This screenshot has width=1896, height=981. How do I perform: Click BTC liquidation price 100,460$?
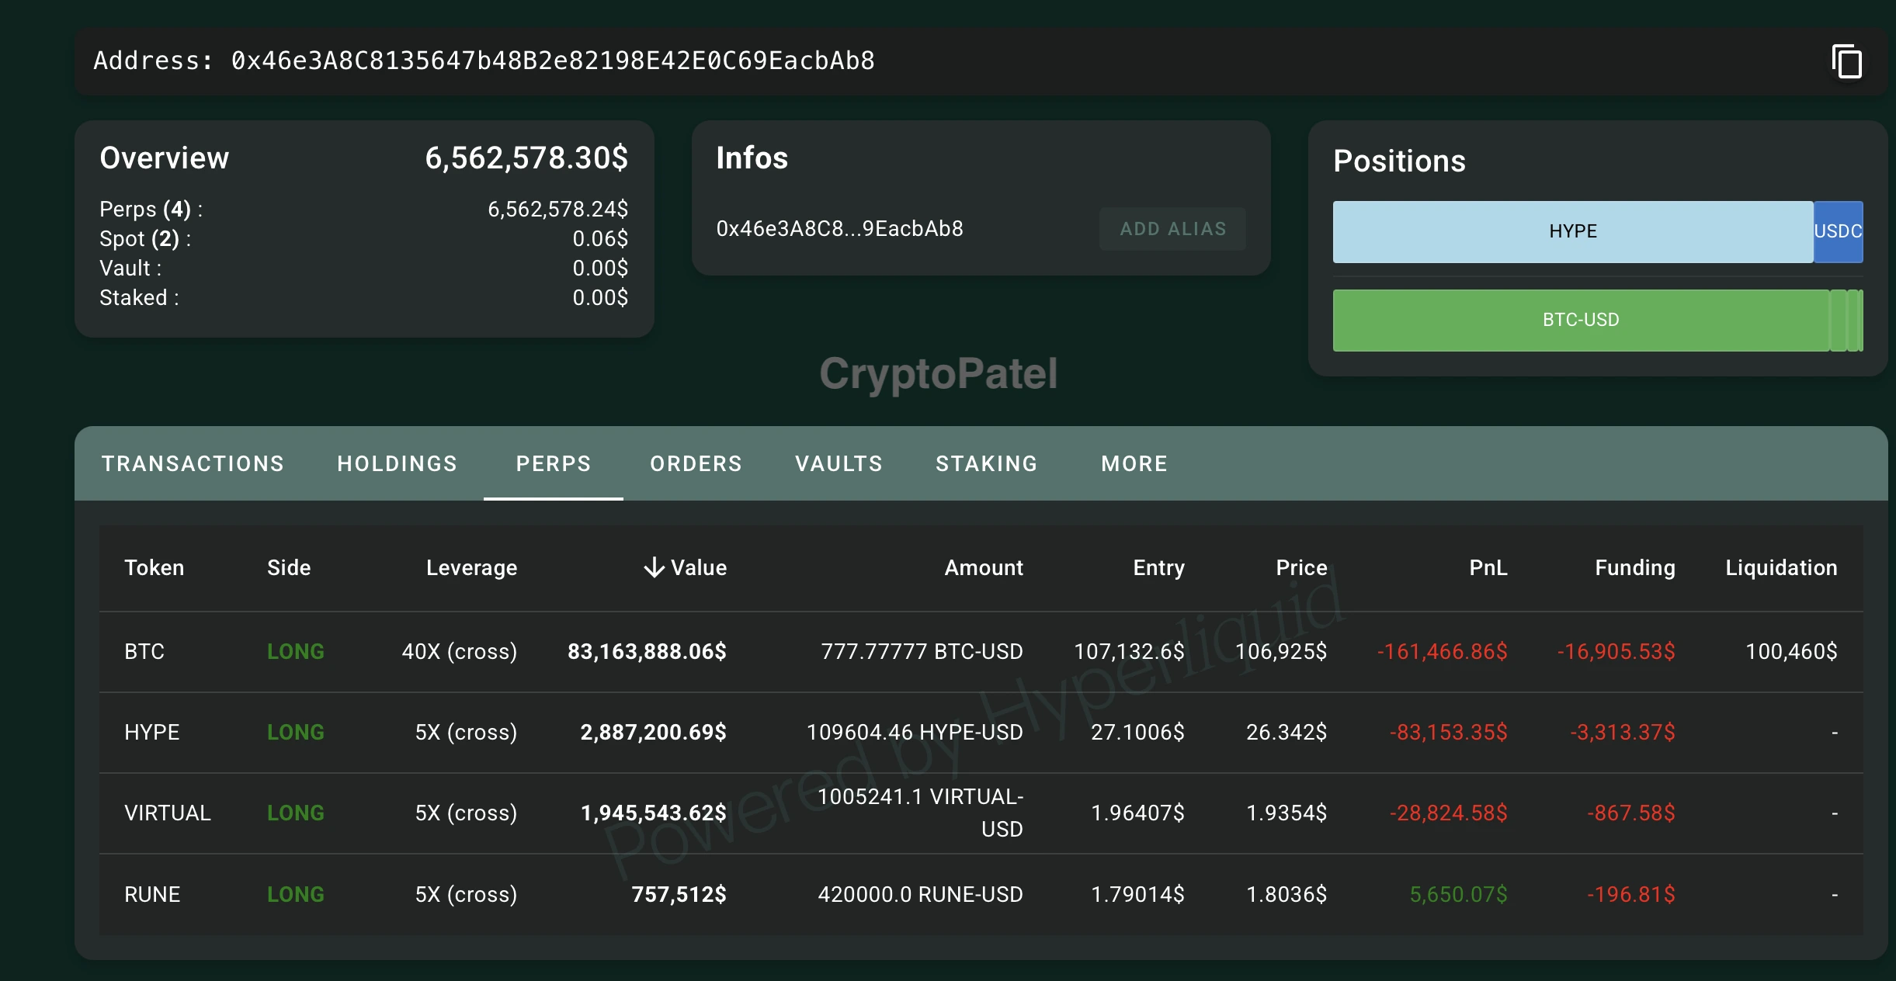[1791, 651]
